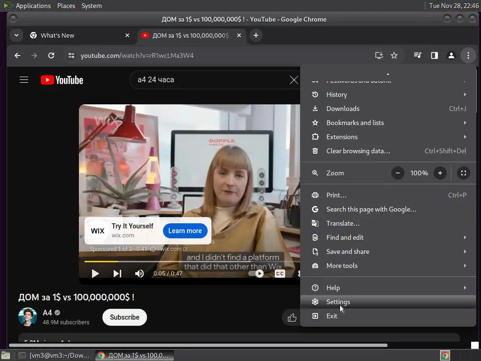Open the A4 channel avatar
Viewport: 481px width, 361px height.
pos(28,317)
